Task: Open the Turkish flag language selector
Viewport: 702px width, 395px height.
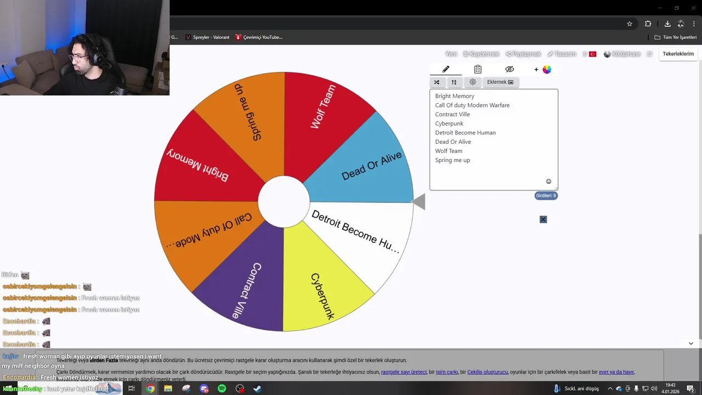Action: tap(589, 54)
